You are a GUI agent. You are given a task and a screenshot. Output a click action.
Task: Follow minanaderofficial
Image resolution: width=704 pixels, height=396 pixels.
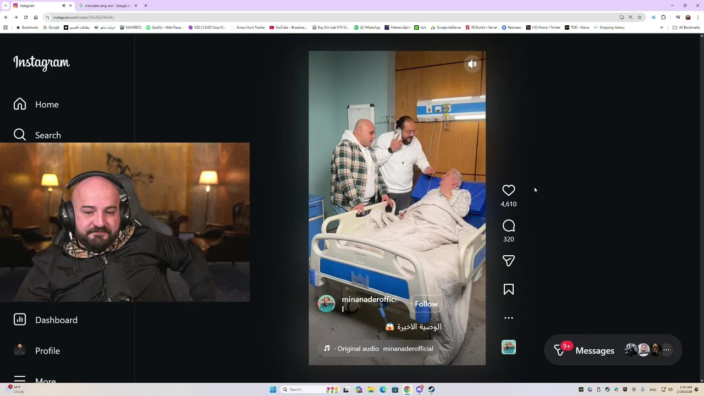click(426, 304)
